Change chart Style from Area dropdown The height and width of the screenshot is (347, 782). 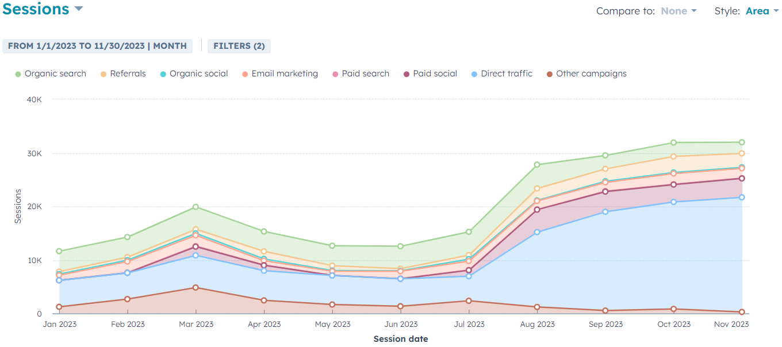coord(762,11)
